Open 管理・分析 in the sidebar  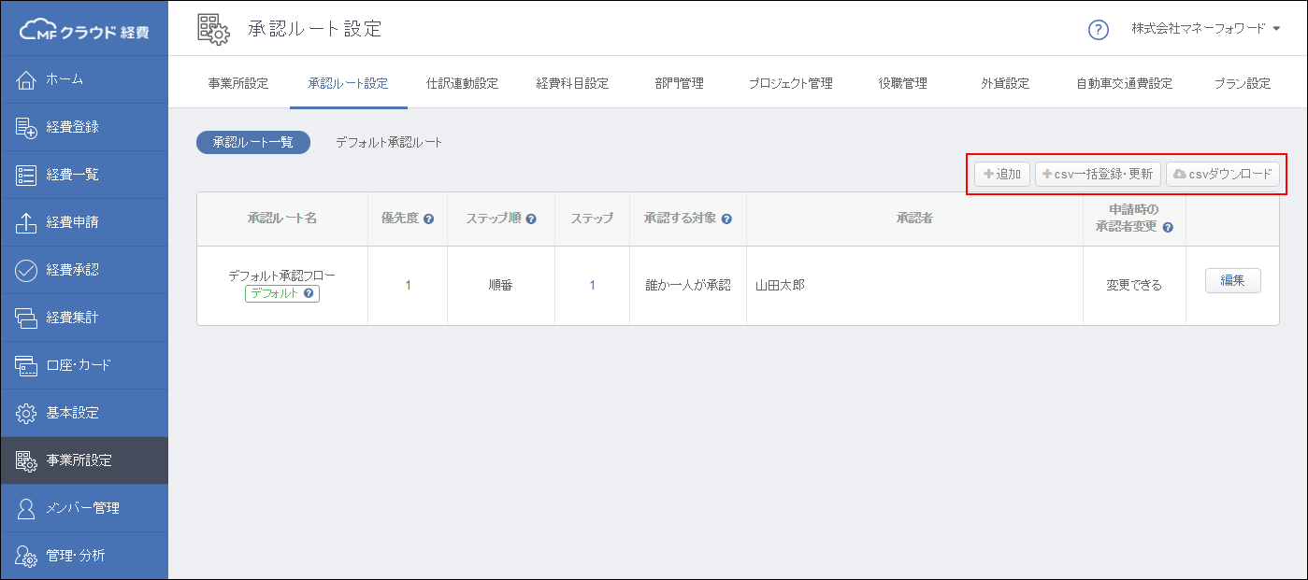coord(84,556)
